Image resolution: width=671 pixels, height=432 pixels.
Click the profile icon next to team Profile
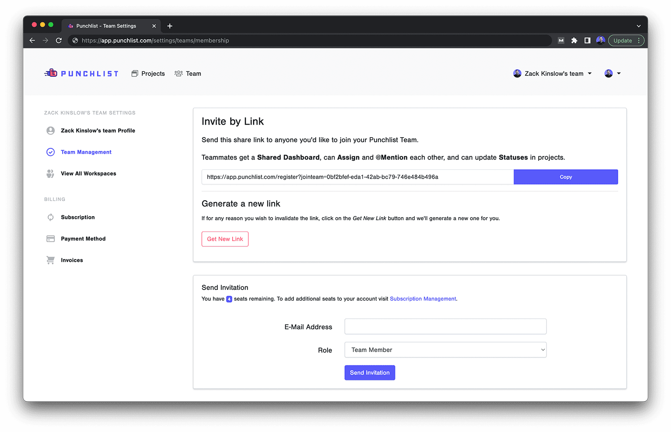point(51,130)
